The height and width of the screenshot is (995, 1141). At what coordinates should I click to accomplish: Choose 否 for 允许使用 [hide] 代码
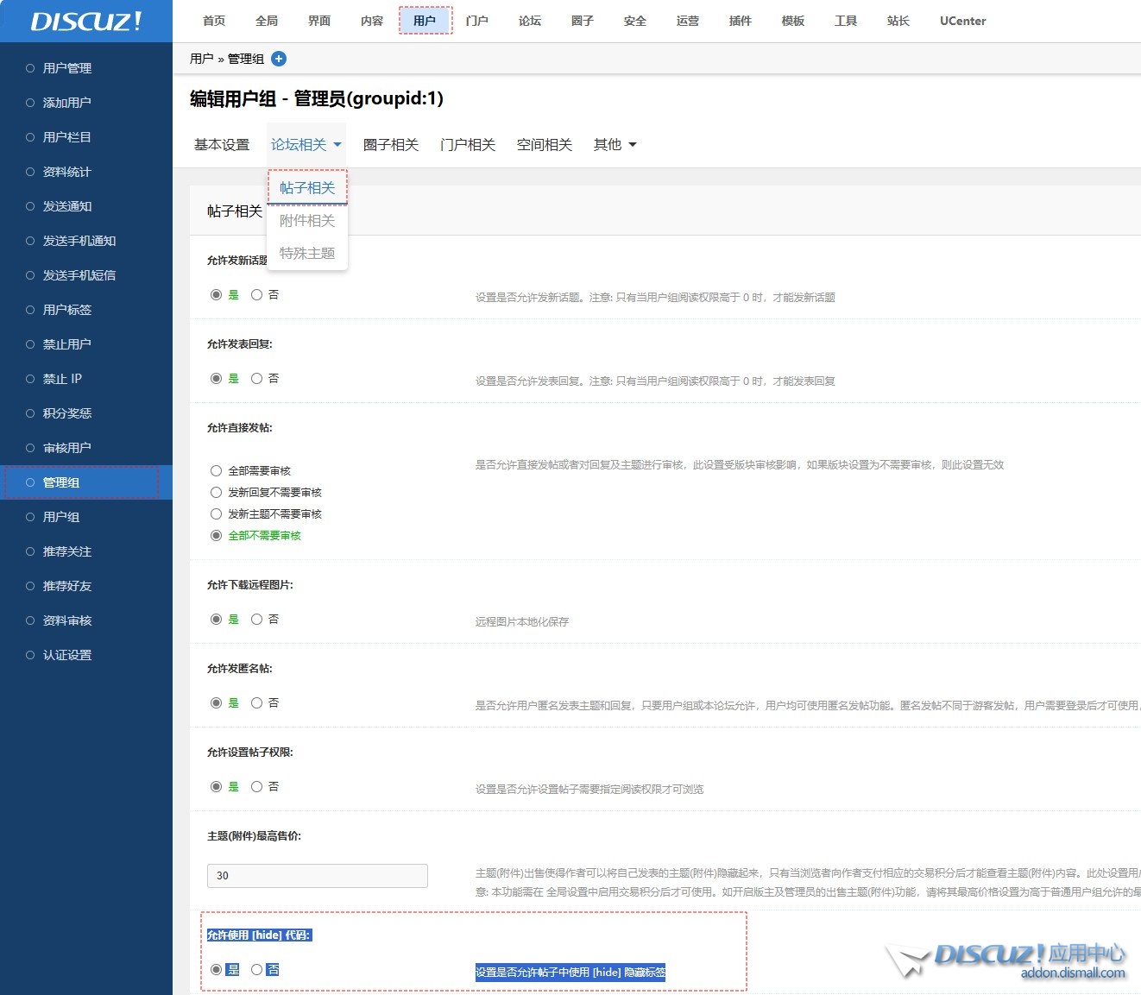point(257,970)
